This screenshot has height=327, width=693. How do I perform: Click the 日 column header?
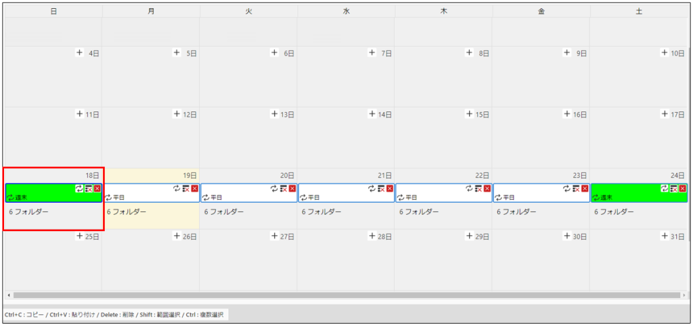[x=53, y=11]
